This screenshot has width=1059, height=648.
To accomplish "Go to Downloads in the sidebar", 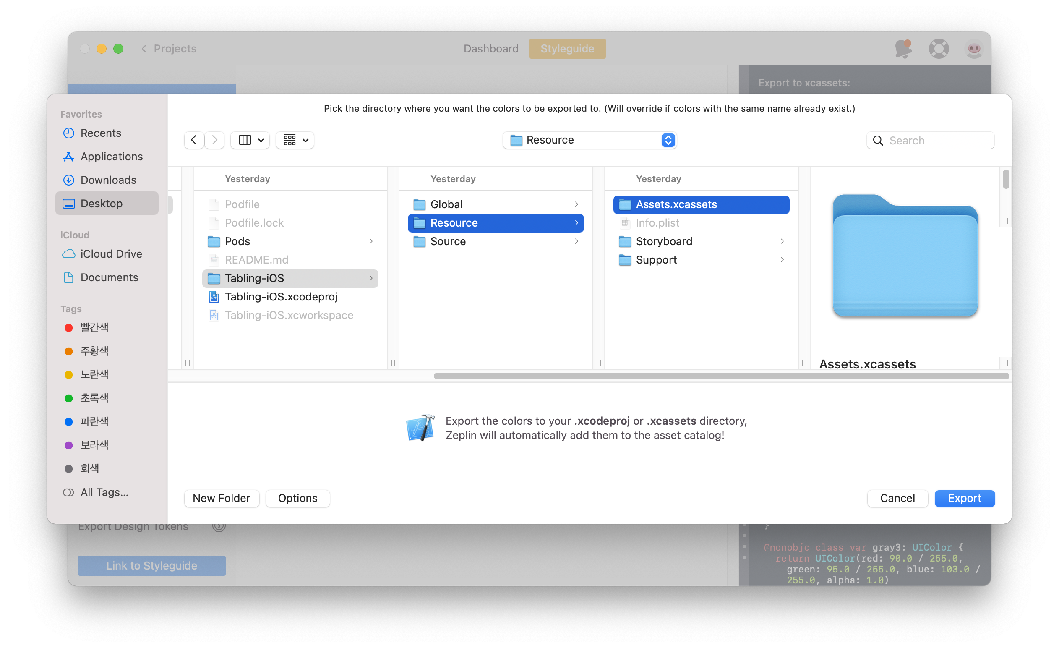I will pyautogui.click(x=108, y=180).
